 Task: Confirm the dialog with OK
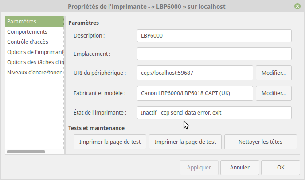(280, 168)
